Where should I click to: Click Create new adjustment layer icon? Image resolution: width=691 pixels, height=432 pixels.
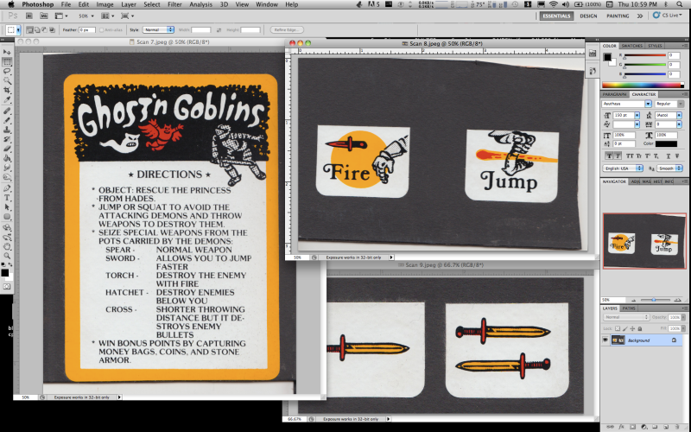click(x=643, y=427)
